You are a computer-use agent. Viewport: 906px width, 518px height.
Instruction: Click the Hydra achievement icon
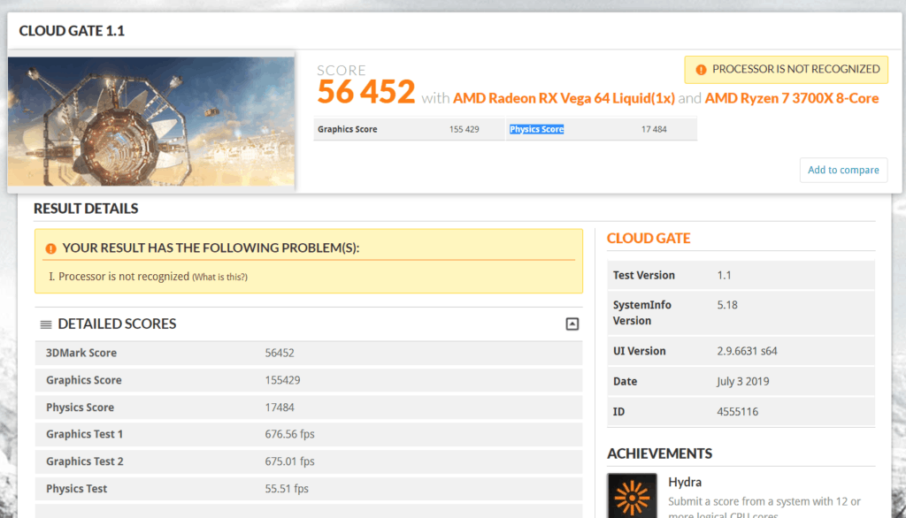pyautogui.click(x=632, y=496)
